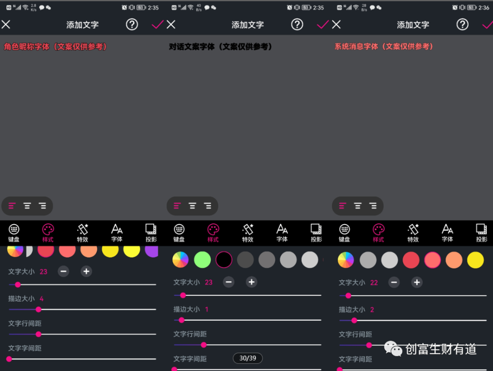Select 特效 effects icon in right screen
This screenshot has width=493, height=371.
413,232
